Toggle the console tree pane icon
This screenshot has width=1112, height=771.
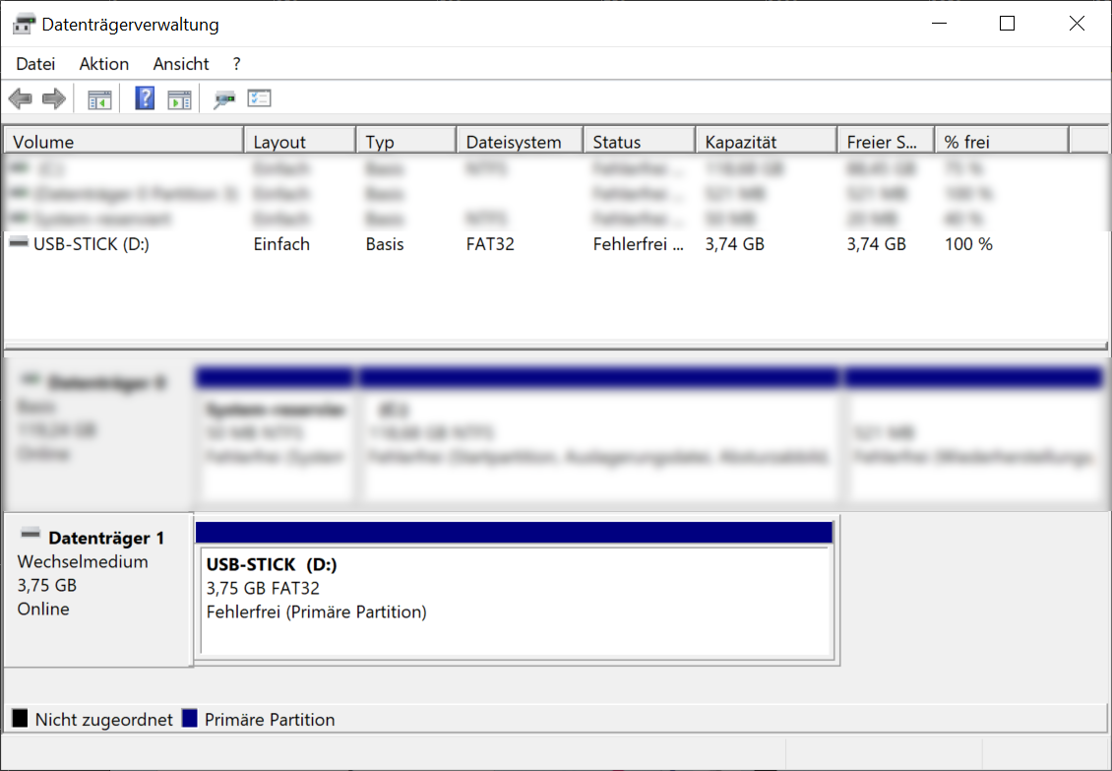tap(98, 97)
